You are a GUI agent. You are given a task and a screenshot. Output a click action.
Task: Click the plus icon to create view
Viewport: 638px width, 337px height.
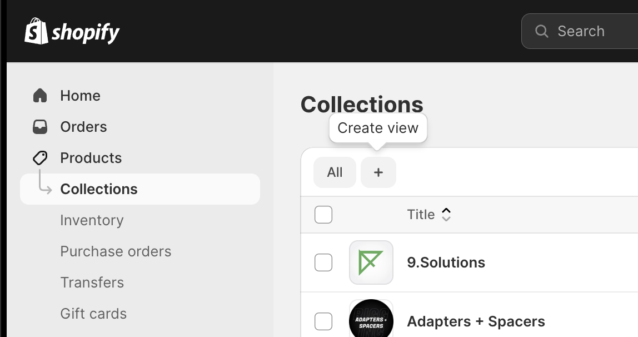pos(378,172)
